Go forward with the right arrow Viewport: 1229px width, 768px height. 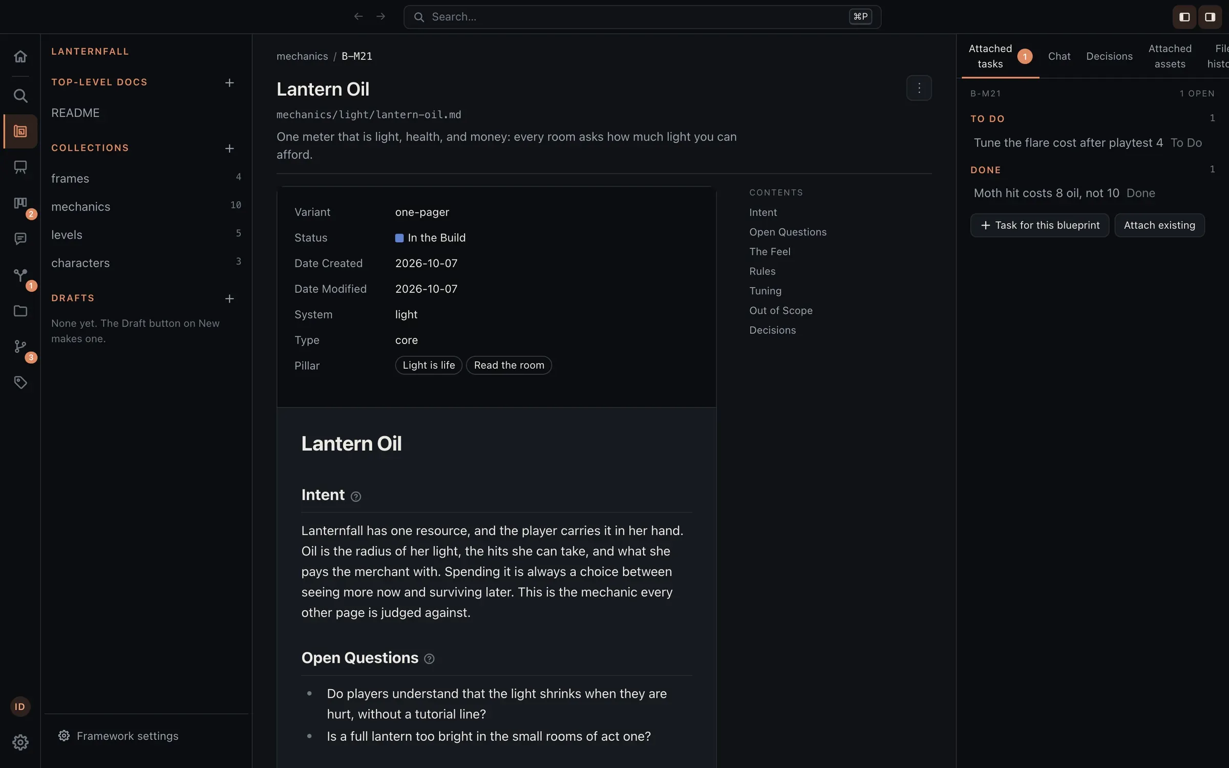(380, 17)
